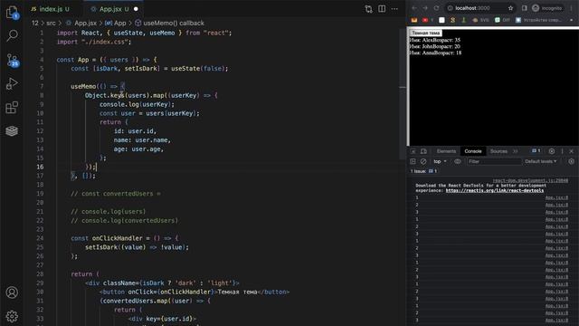The height and width of the screenshot is (326, 579).
Task: Open the Default levels dropdown
Action: [x=541, y=161]
